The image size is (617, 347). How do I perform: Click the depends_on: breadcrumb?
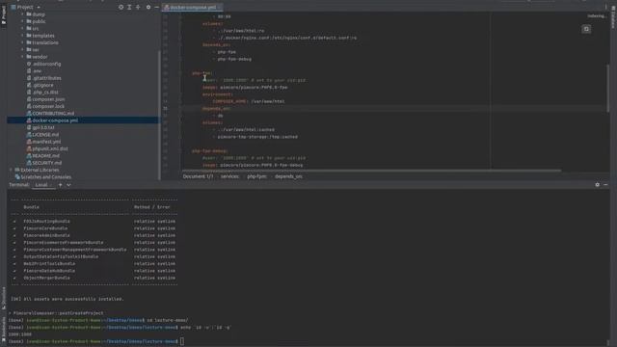pyautogui.click(x=288, y=176)
